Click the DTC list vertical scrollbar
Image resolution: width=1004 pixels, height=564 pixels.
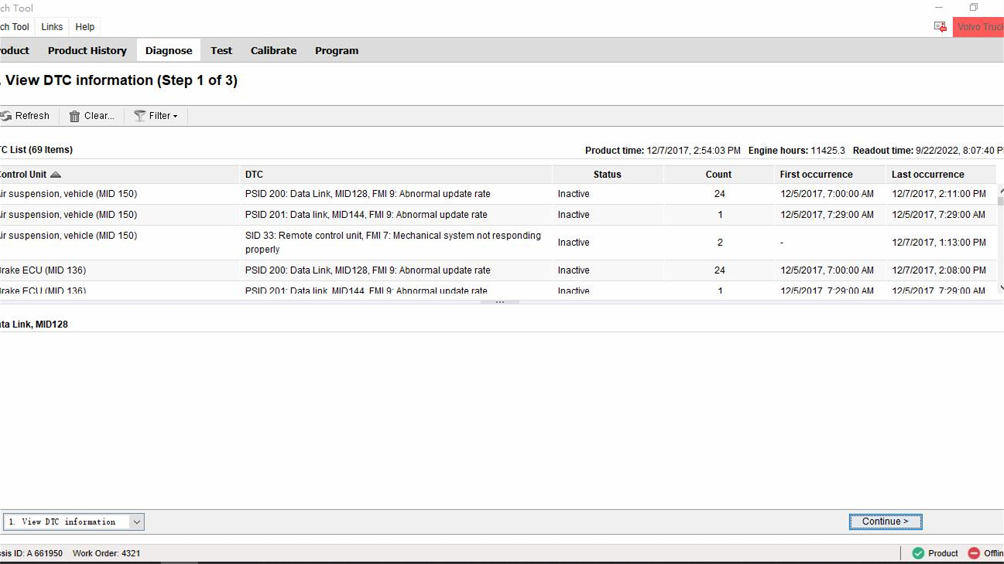tap(1000, 240)
